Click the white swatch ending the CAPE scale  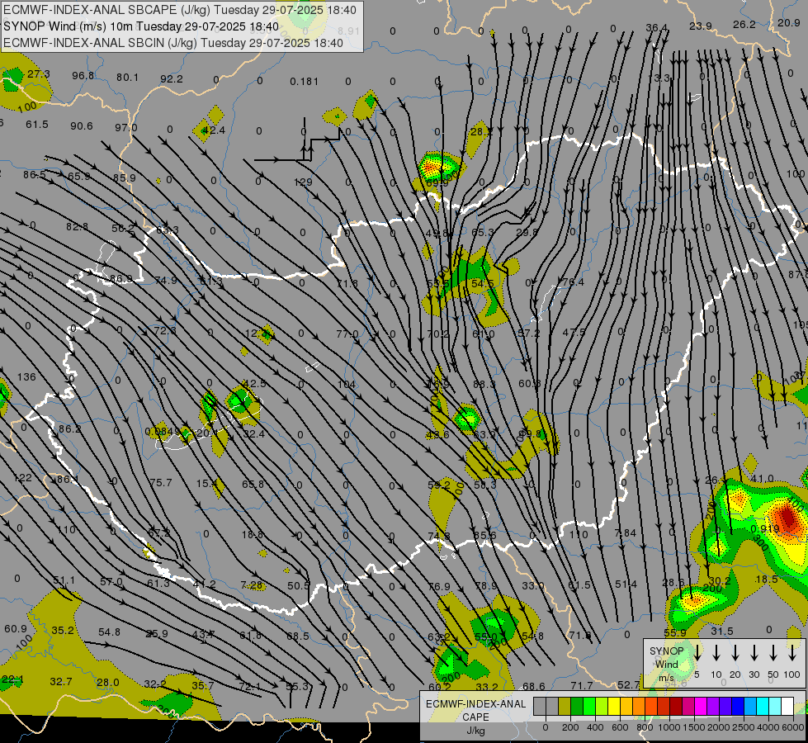pyautogui.click(x=787, y=707)
